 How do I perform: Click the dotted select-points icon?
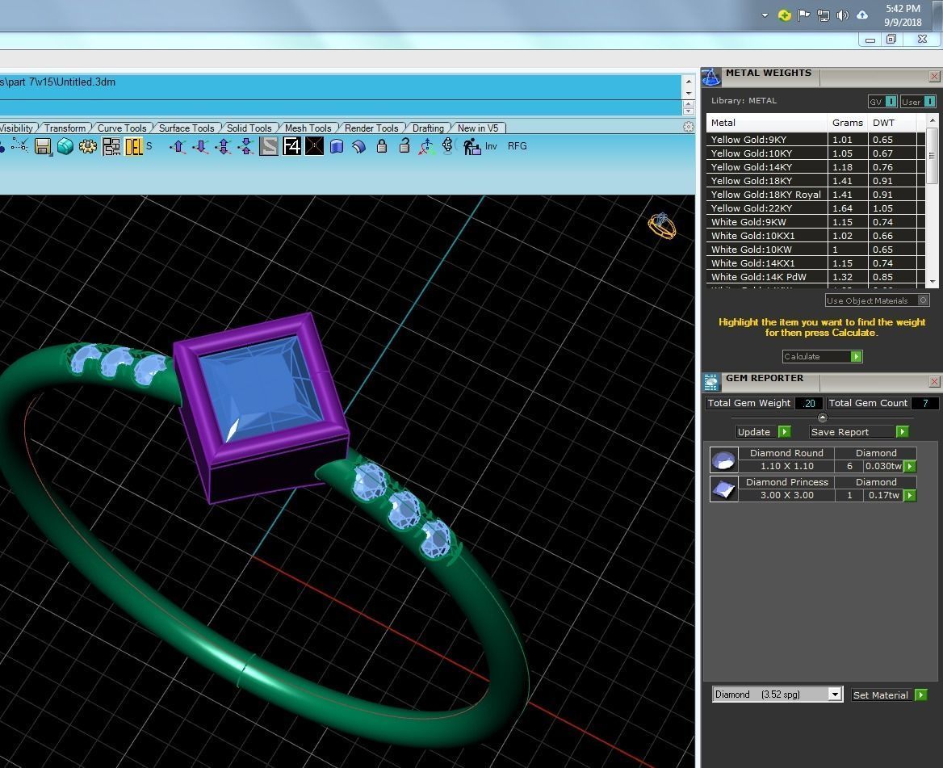[x=19, y=145]
